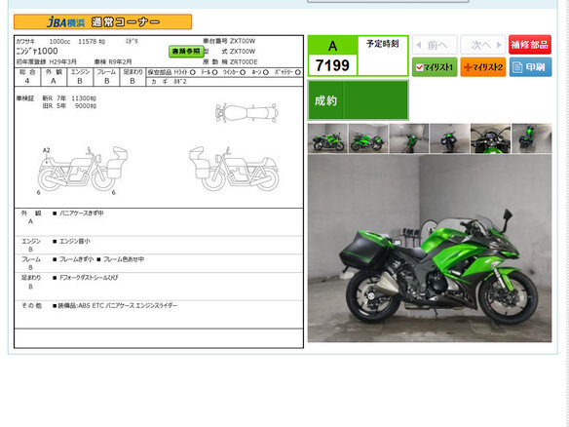569x427 pixels.
Task: Select the third thumbnail front view
Action: 409,138
